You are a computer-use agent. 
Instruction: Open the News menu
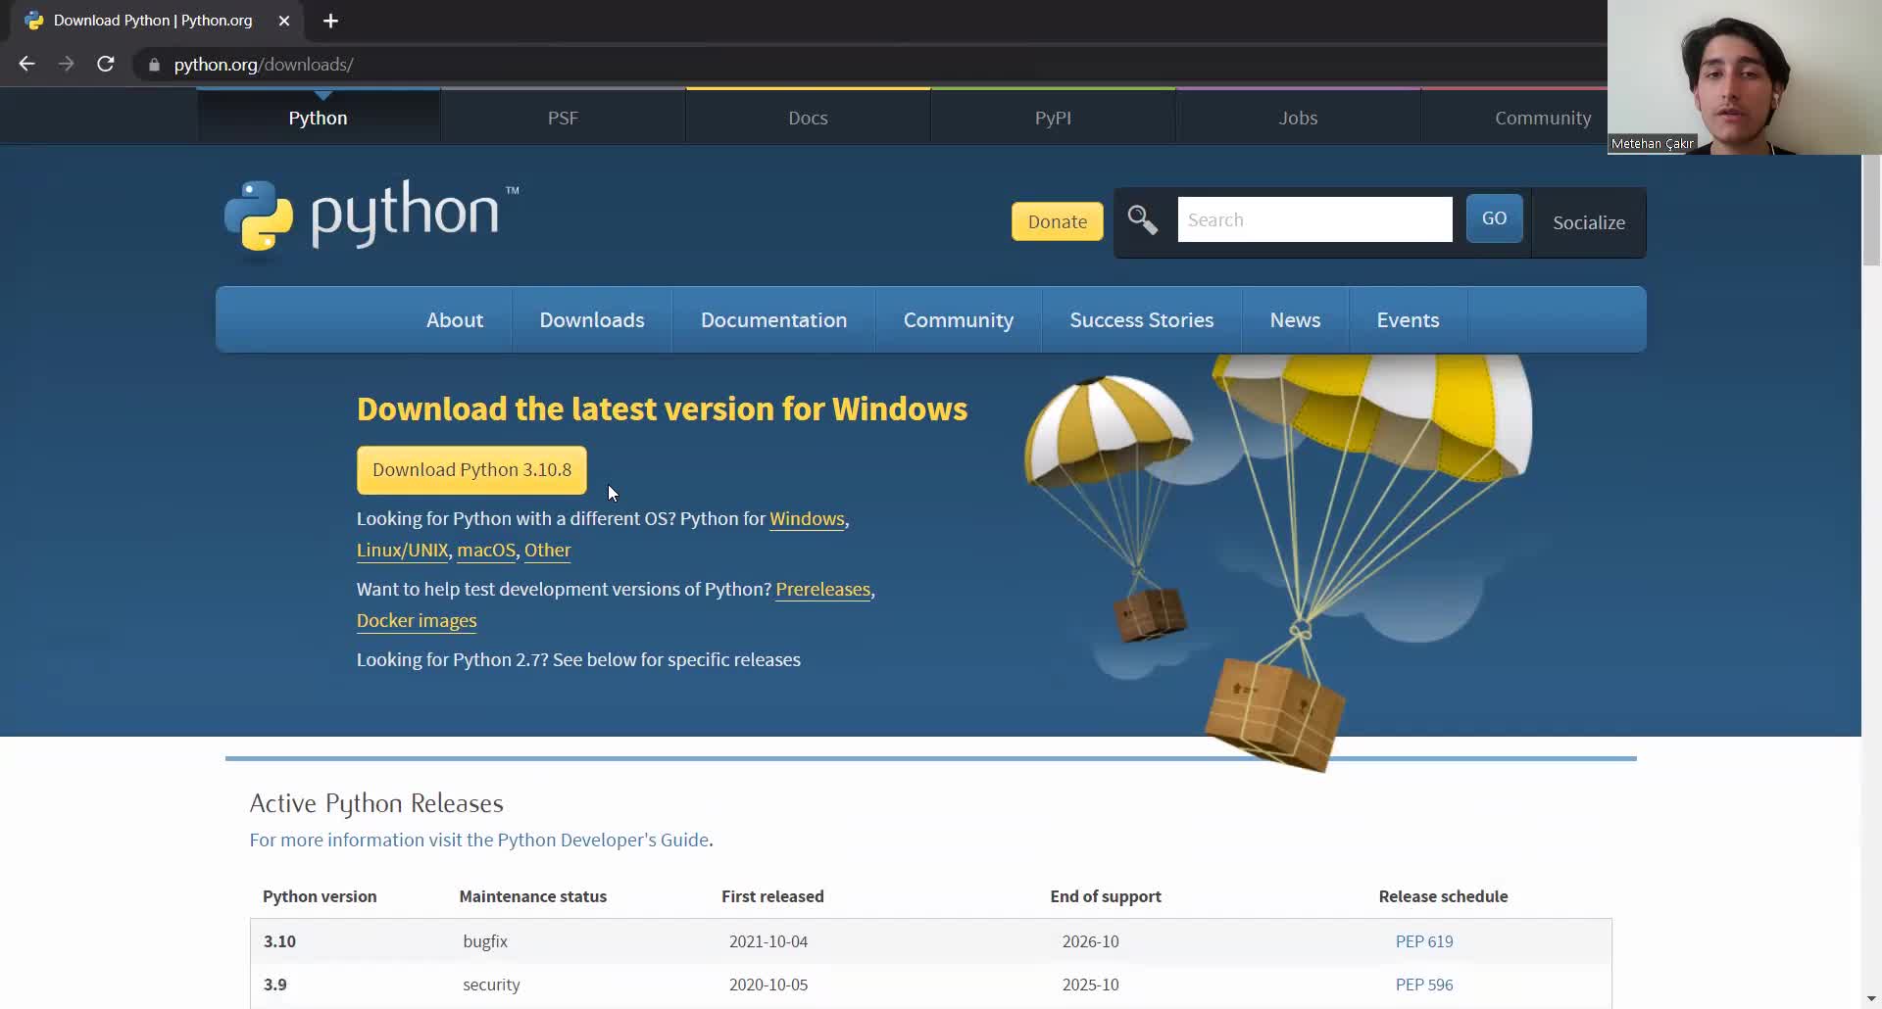[1295, 320]
